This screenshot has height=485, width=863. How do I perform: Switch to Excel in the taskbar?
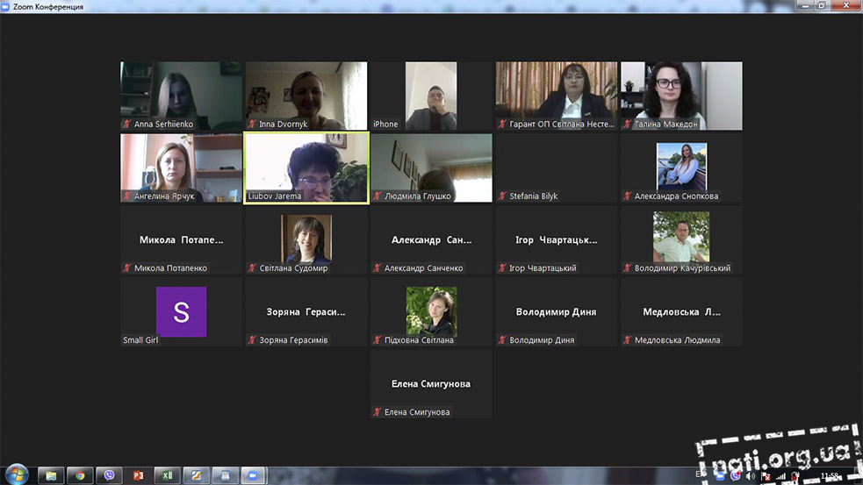tap(168, 475)
